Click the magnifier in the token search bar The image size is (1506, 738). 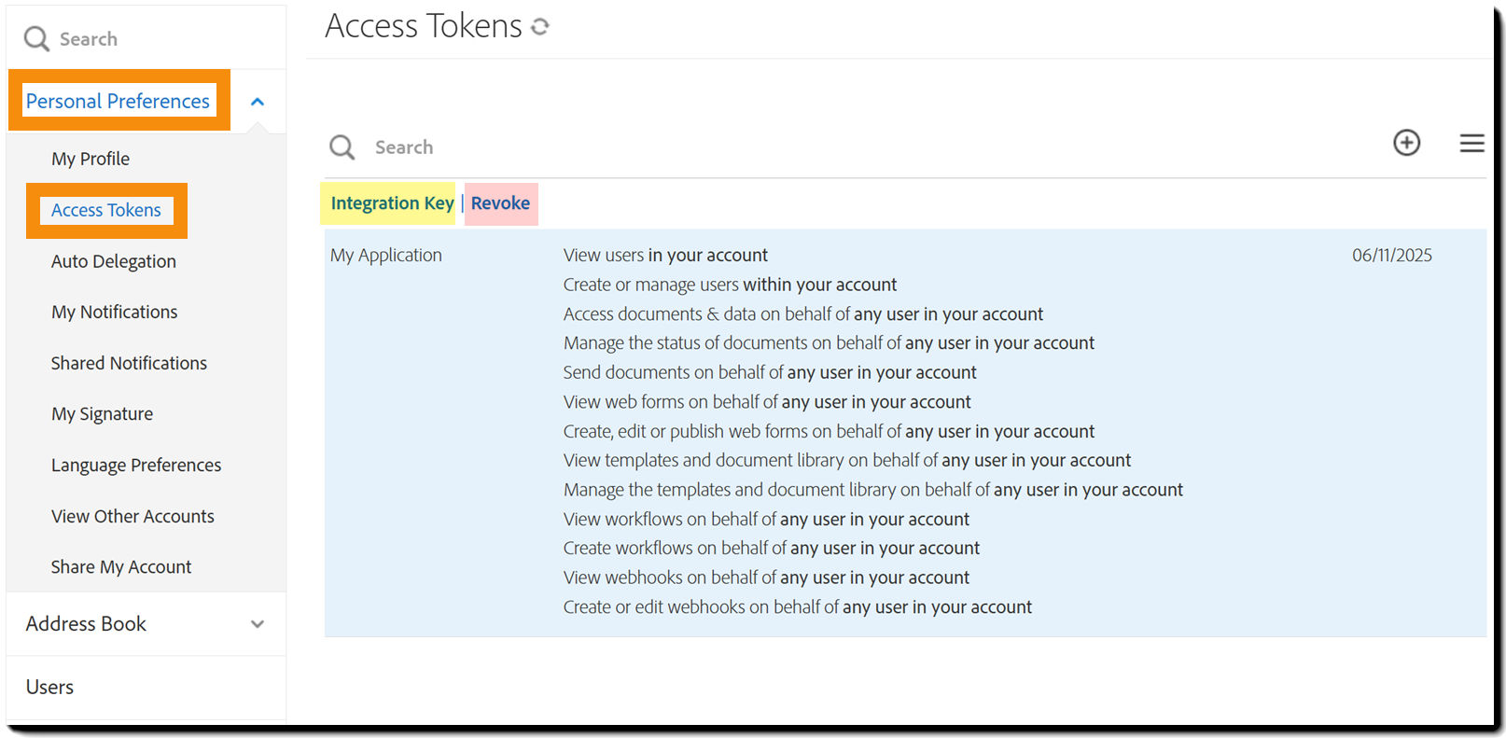pos(342,146)
